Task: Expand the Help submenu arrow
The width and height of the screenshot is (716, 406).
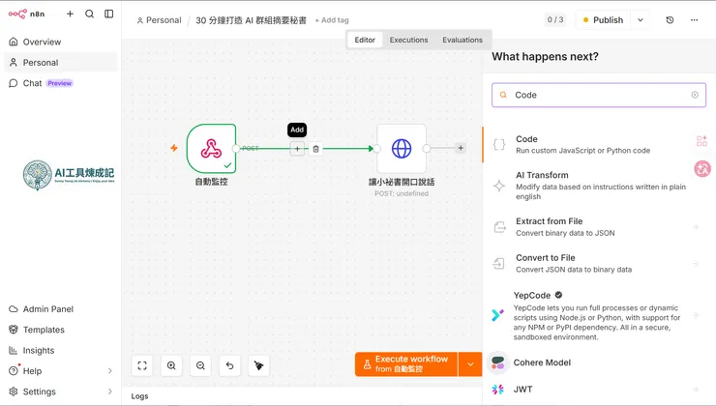Action: tap(110, 371)
